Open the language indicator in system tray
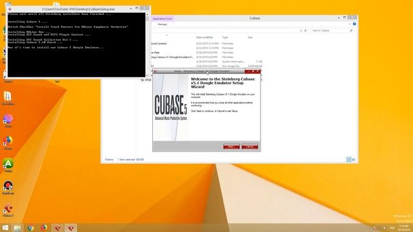Screen dimensions: 413x232 click(x=392, y=227)
